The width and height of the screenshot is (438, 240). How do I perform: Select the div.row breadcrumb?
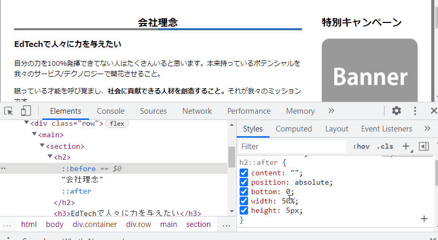pyautogui.click(x=139, y=224)
